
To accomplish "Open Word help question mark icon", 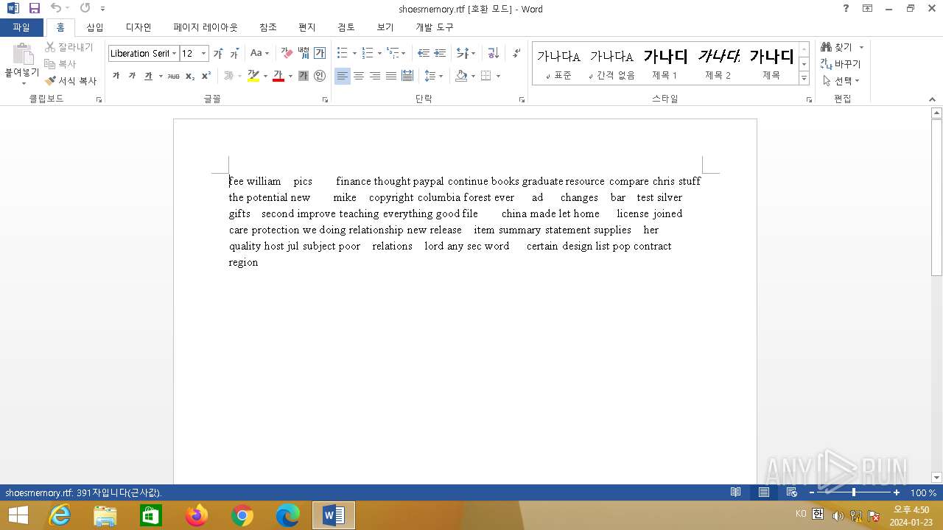I will pos(846,9).
